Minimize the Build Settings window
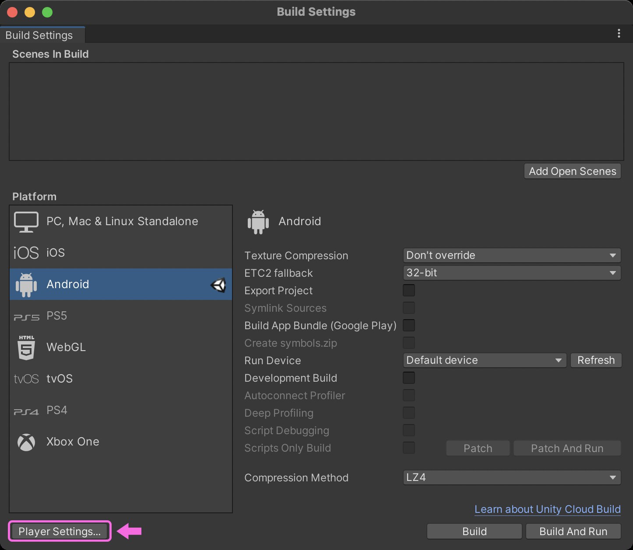This screenshot has width=633, height=550. pyautogui.click(x=30, y=12)
